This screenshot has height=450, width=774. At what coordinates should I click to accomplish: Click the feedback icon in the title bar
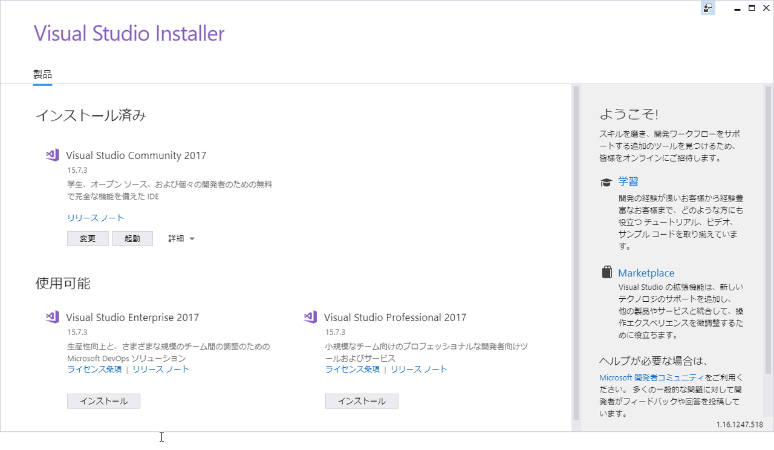coord(707,8)
